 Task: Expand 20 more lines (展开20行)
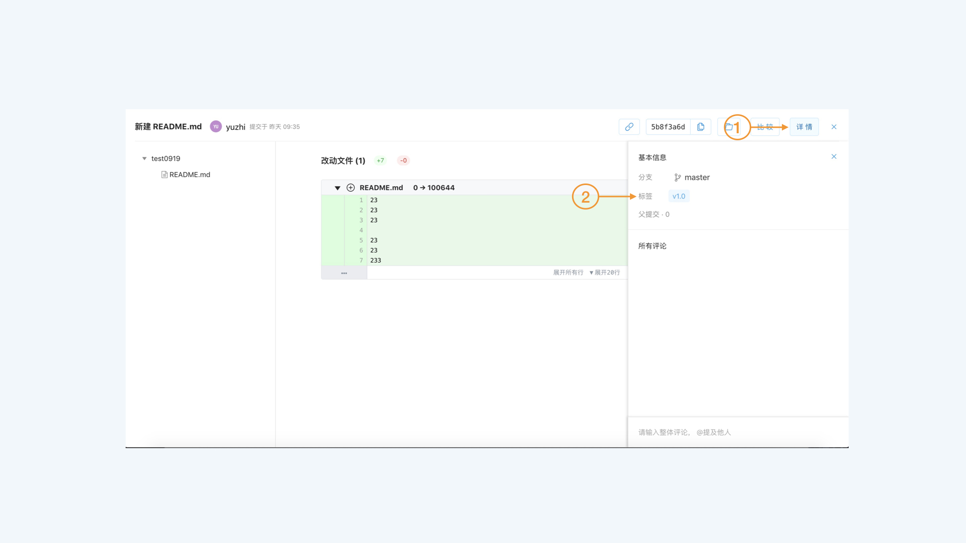click(x=605, y=273)
